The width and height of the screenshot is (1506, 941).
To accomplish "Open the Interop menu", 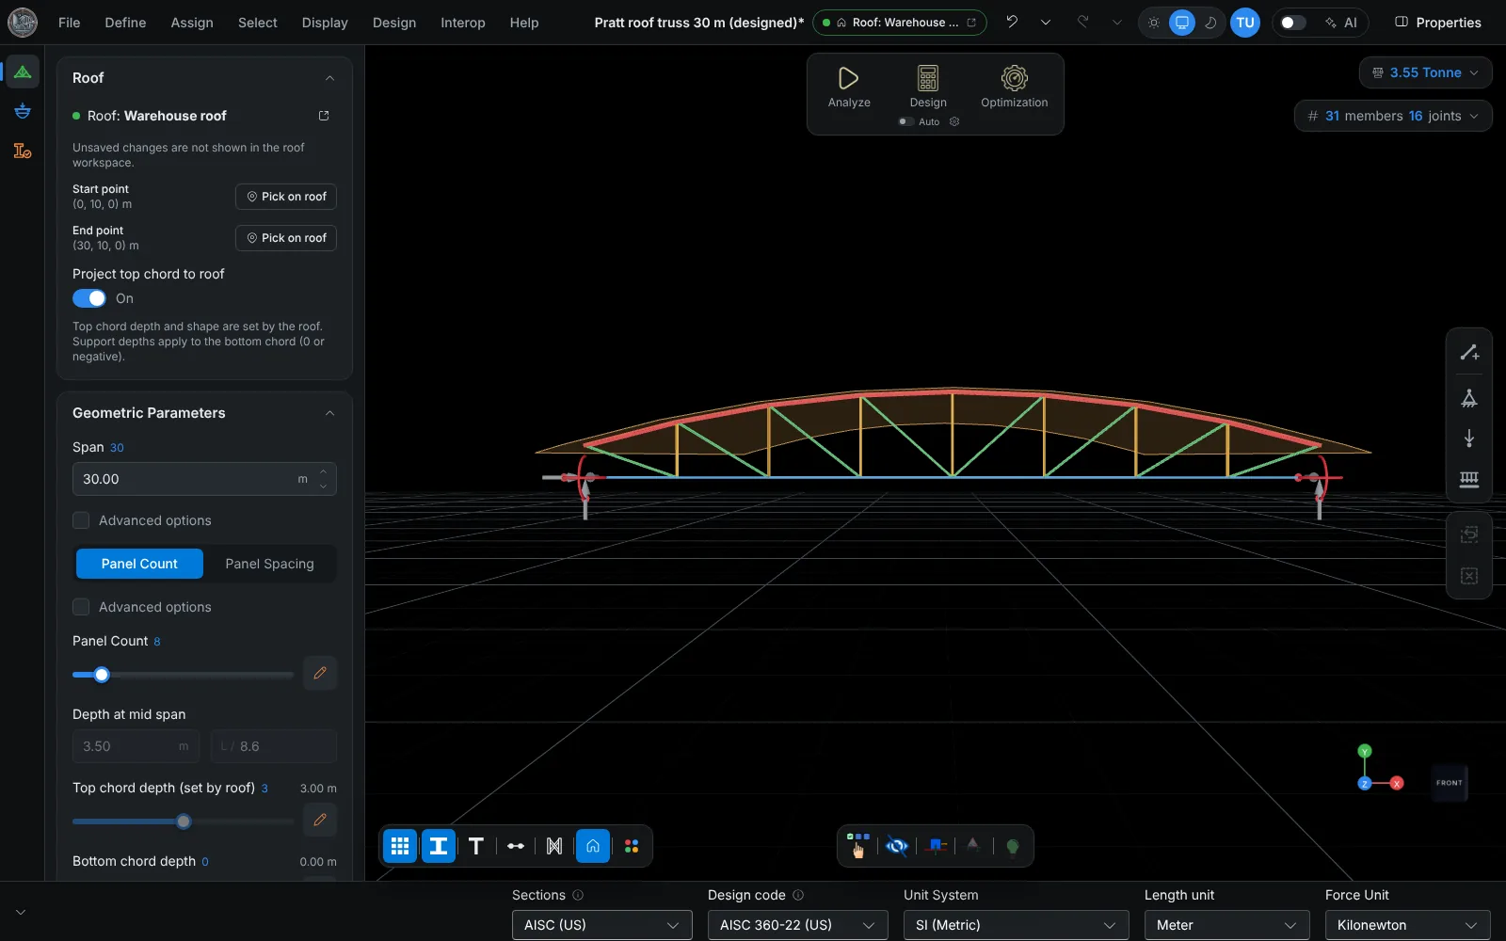I will [463, 23].
